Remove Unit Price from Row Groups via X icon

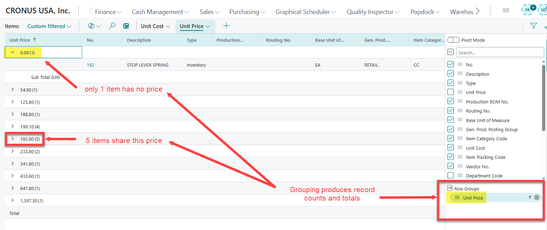pos(537,197)
